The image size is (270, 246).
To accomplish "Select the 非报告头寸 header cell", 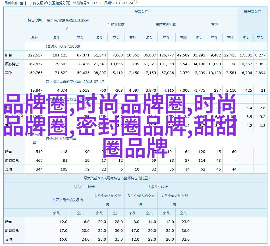I will pos(252,12).
